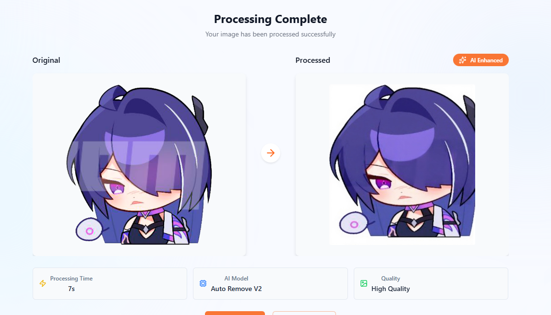Click the orange arrow between images

pyautogui.click(x=271, y=153)
